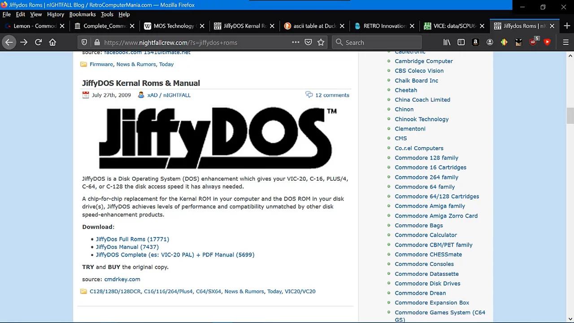
Task: Visit the cmdrkey.com source link
Action: (x=122, y=279)
